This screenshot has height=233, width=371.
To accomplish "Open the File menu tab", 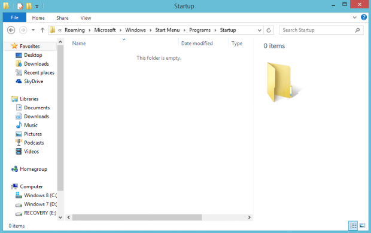I will coord(14,17).
